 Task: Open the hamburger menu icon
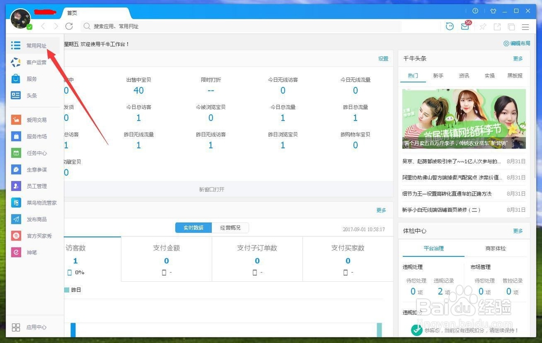point(525,27)
